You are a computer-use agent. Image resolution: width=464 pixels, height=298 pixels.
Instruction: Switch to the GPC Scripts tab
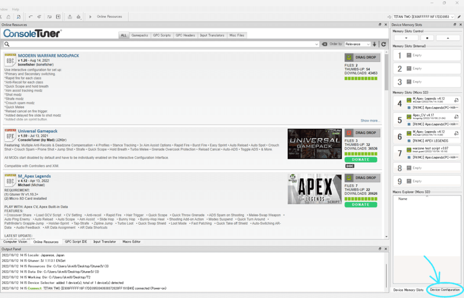pyautogui.click(x=162, y=35)
